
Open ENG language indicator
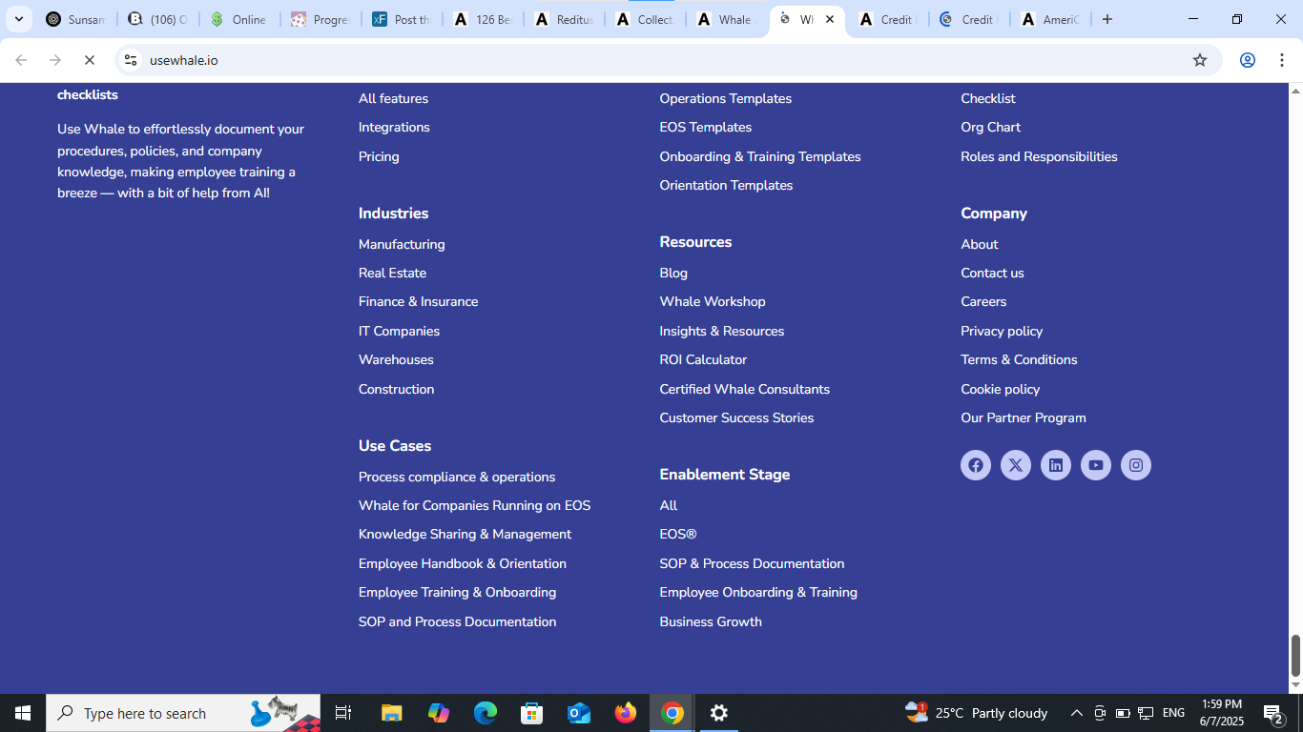click(x=1174, y=713)
